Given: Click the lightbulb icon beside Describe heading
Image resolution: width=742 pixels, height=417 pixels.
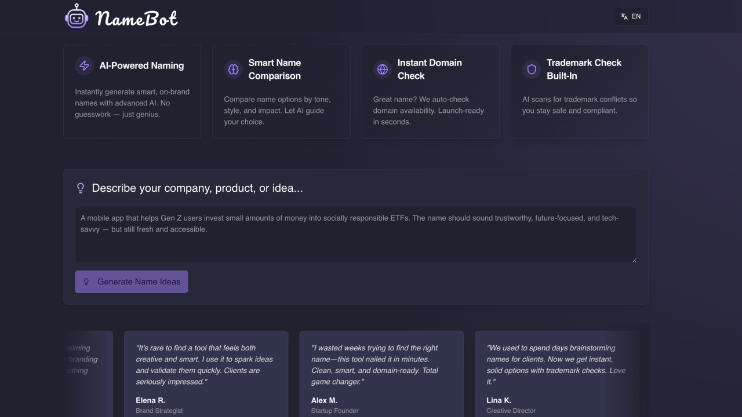Looking at the screenshot, I should (81, 188).
